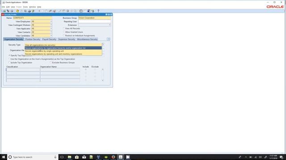The height and width of the screenshot is (160, 286).
Task: Open the View Applicants dropdown
Action: [51, 28]
